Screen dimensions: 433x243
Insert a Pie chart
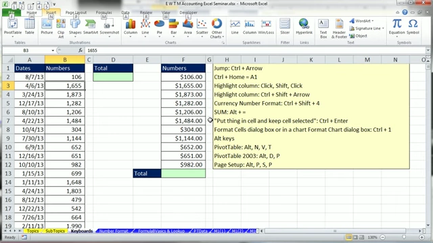pos(160,28)
